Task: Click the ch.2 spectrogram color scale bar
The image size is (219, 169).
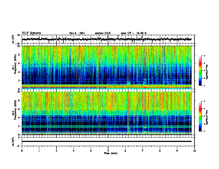Action: 200,116
